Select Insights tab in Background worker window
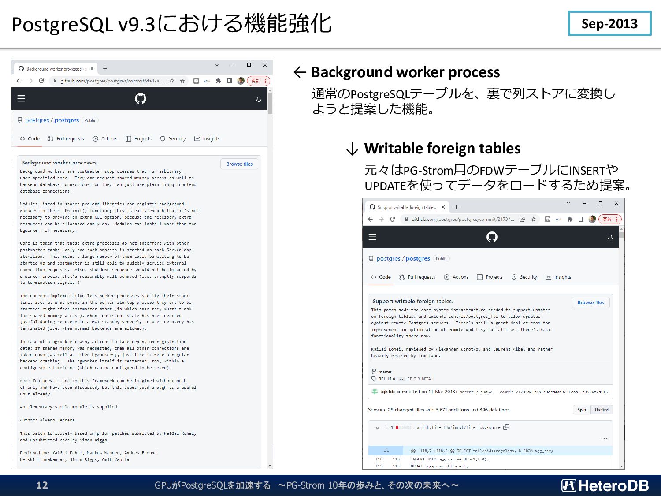This screenshot has height=496, width=661. [207, 138]
